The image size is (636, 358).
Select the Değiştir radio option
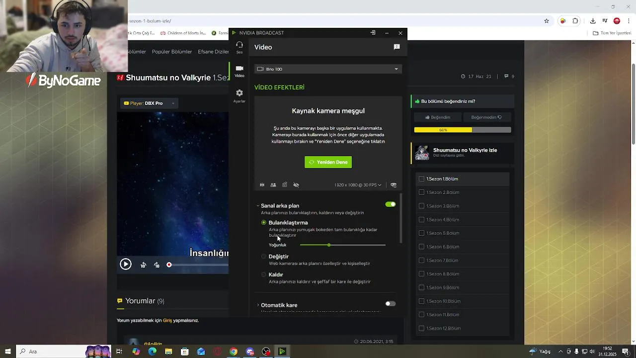[264, 257]
